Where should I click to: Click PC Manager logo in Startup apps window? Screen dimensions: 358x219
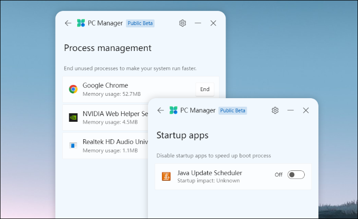(x=173, y=110)
